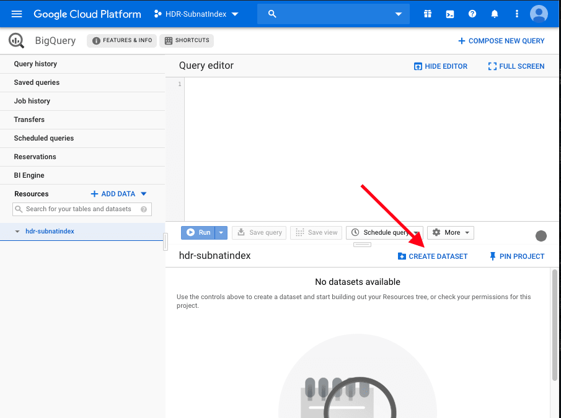Click Full Screen
This screenshot has width=561, height=418.
click(516, 66)
